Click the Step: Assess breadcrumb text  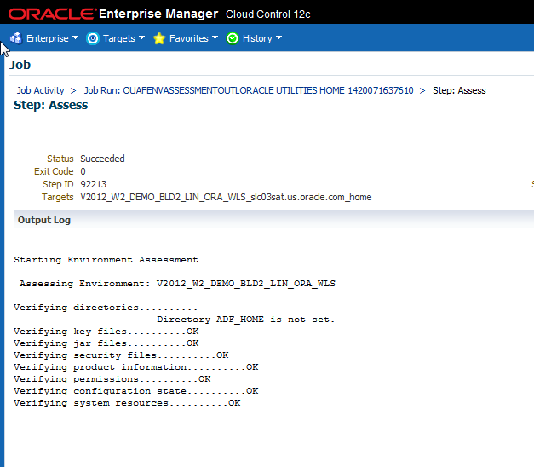click(x=459, y=90)
